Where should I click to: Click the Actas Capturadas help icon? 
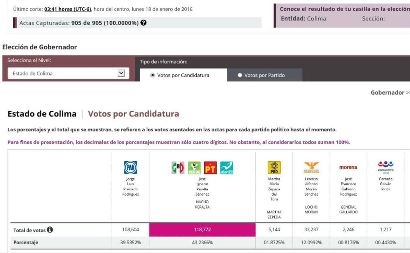(x=144, y=23)
